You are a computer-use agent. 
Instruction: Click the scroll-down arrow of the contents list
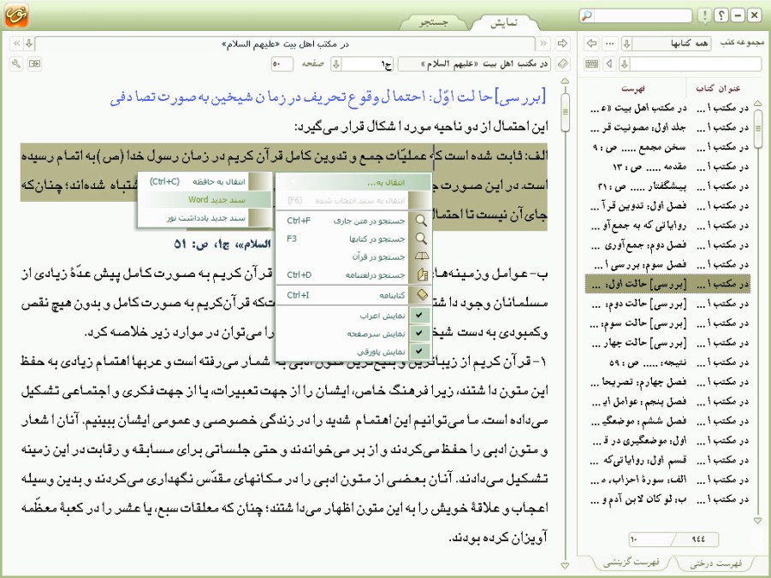[x=757, y=520]
